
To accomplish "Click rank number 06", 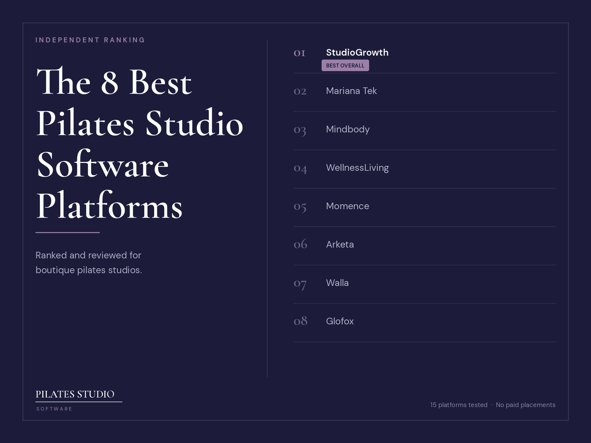I will coord(300,244).
